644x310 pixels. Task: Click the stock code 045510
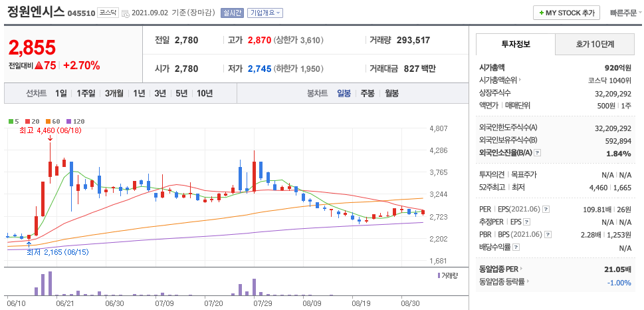coord(81,13)
